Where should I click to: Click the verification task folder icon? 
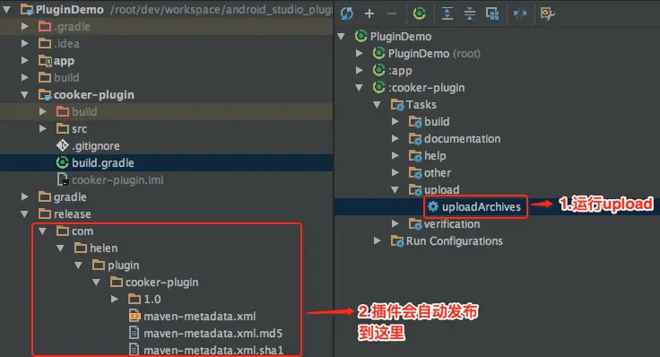[x=415, y=224]
